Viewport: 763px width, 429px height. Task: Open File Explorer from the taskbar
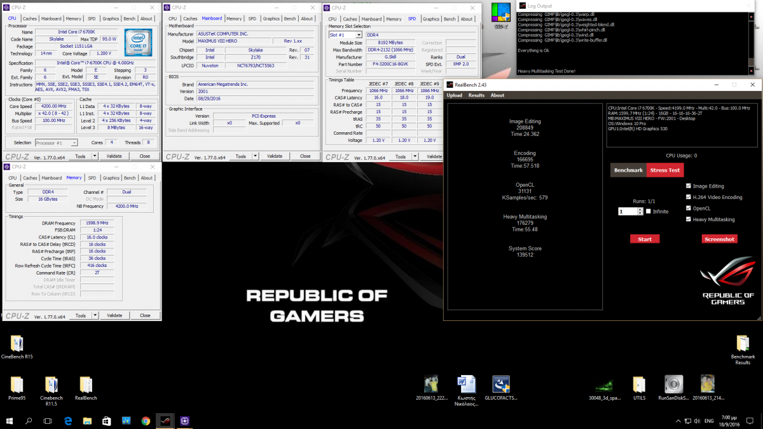(x=87, y=421)
